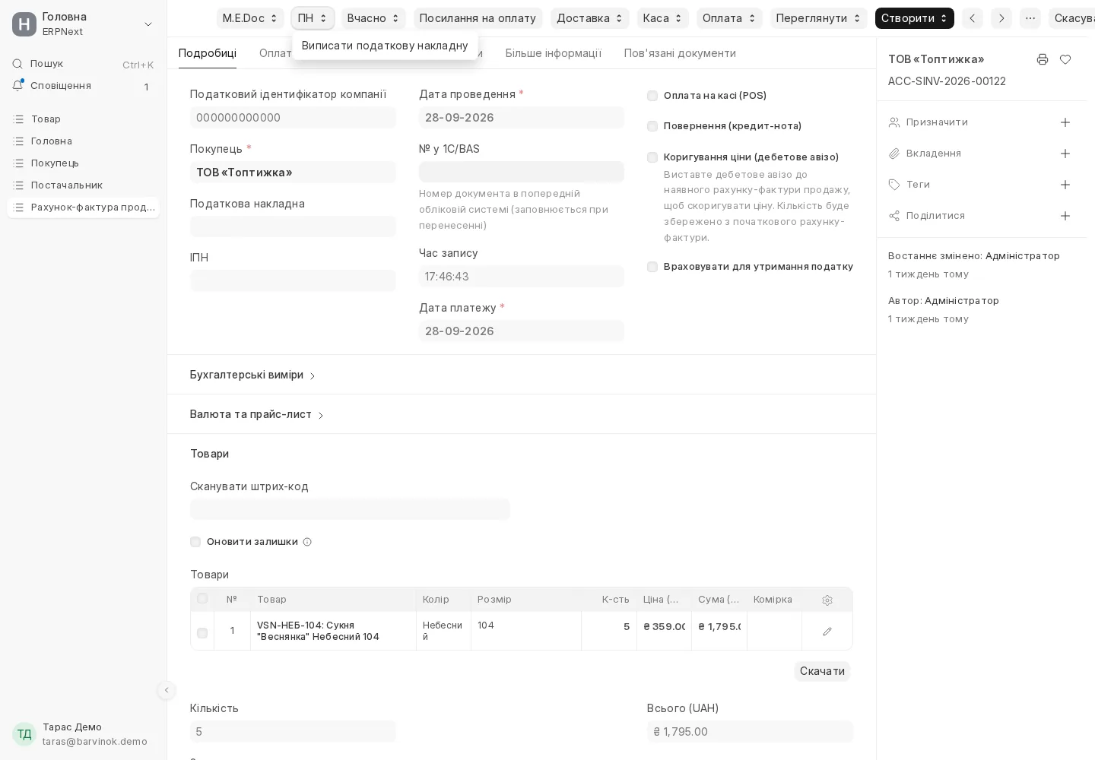The image size is (1095, 760).
Task: Open items table settings gear
Action: (x=827, y=600)
